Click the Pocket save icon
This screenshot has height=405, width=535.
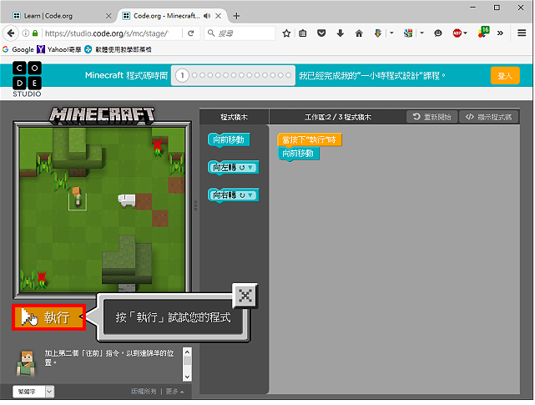pos(321,33)
